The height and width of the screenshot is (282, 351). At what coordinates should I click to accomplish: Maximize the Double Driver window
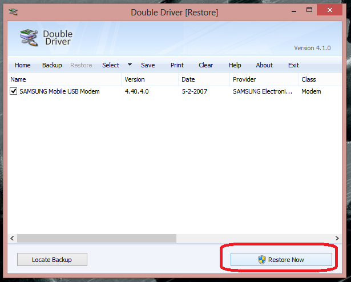click(x=309, y=10)
